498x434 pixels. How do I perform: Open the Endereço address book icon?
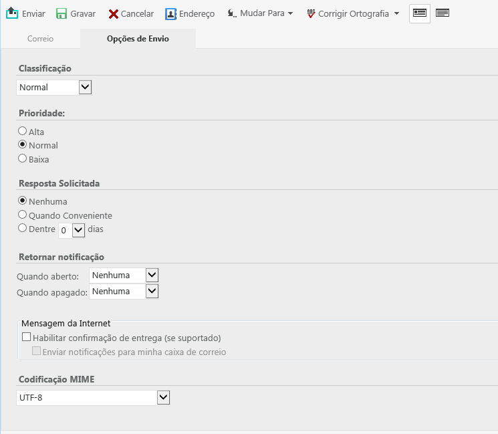point(170,14)
